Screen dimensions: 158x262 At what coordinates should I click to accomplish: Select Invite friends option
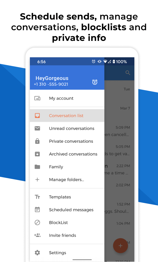coord(62,235)
